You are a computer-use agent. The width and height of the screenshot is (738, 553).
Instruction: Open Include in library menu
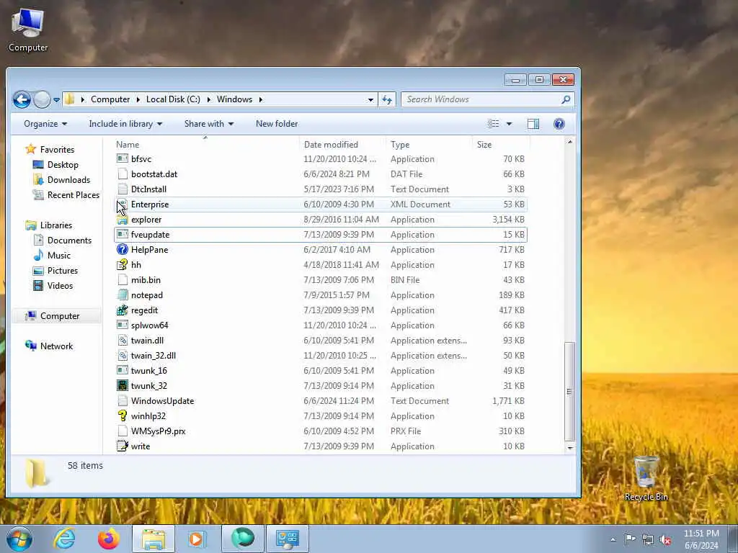pos(125,124)
